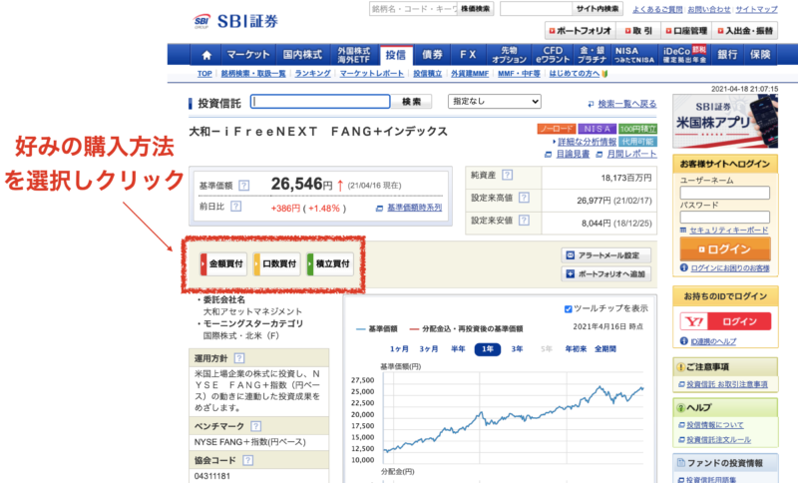This screenshot has height=483, width=798.
Task: Open 取引 top button
Action: (638, 31)
